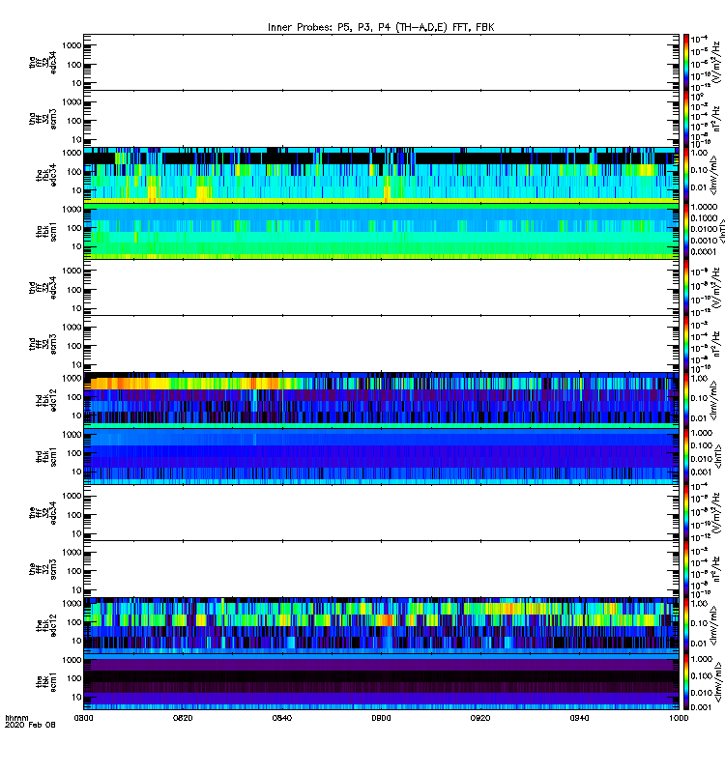Click the the fbk scm1 spectrogram
This screenshot has height=773, width=725.
(381, 682)
